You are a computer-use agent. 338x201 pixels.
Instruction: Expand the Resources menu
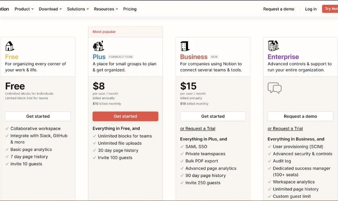click(106, 9)
